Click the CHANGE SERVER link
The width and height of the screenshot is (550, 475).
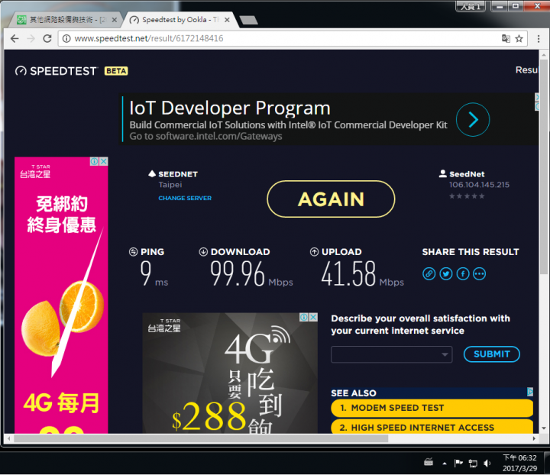pos(185,198)
